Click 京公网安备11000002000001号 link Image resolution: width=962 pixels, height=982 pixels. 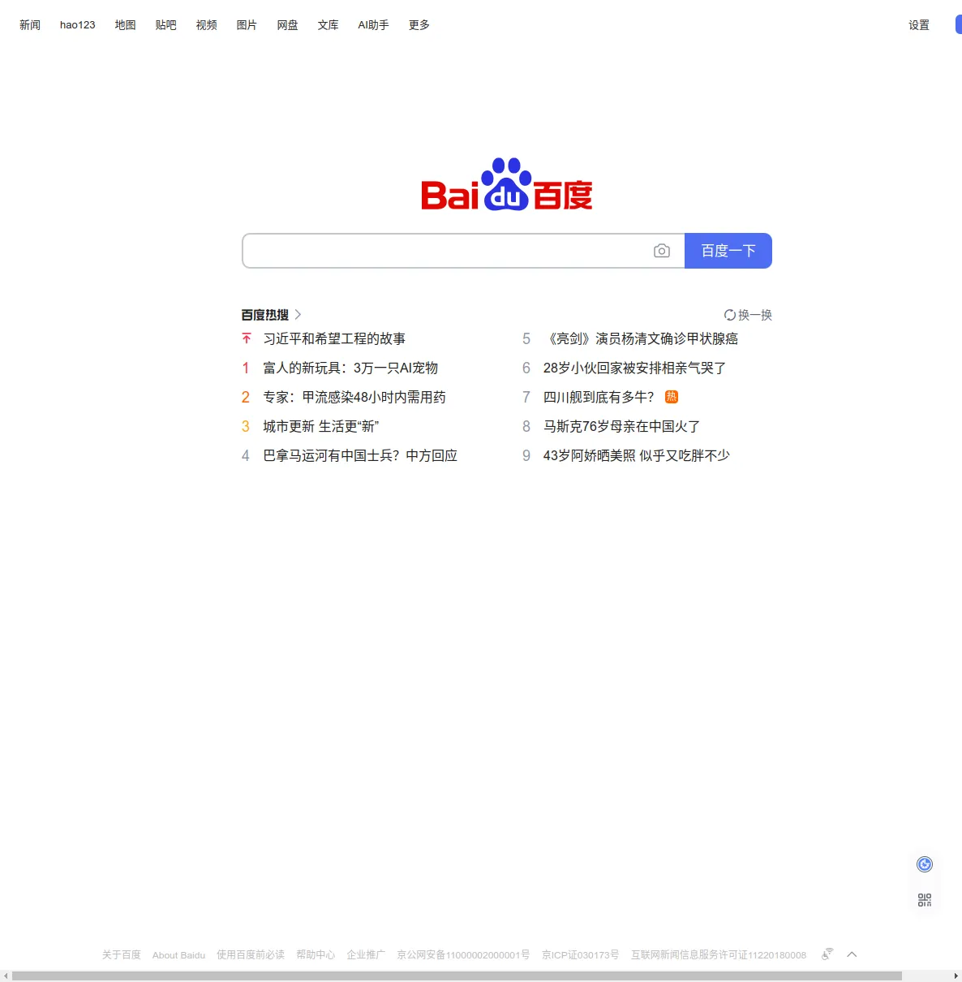coord(463,955)
